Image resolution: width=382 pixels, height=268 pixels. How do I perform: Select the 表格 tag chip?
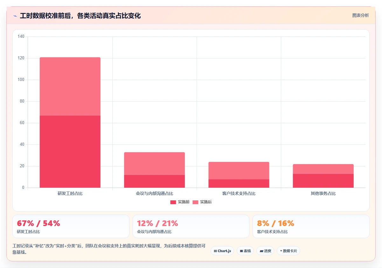[245, 251]
